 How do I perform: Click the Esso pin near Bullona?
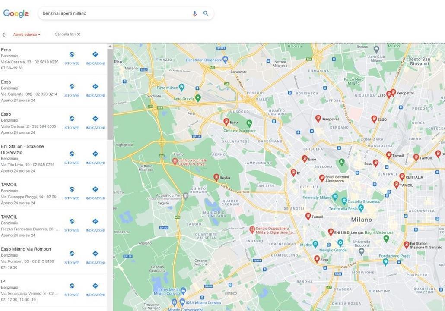coord(305,159)
